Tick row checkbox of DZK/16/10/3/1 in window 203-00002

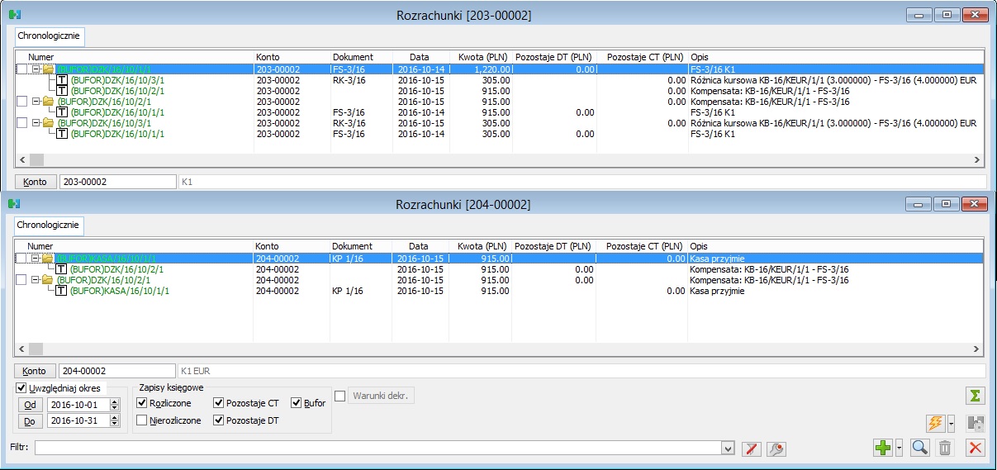tap(21, 123)
